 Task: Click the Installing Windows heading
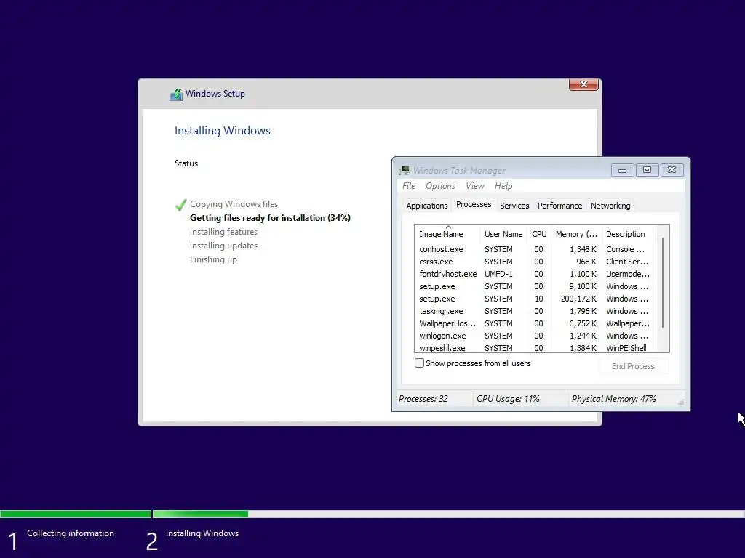pos(223,131)
